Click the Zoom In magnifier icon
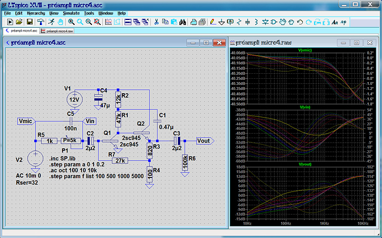This screenshot has width=382, height=238. coord(71,22)
